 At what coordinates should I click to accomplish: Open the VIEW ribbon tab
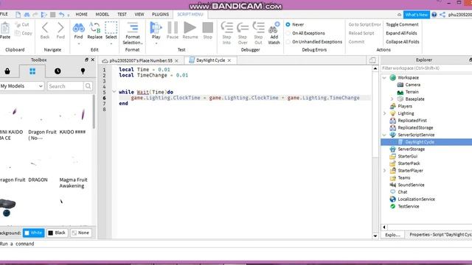pos(139,15)
